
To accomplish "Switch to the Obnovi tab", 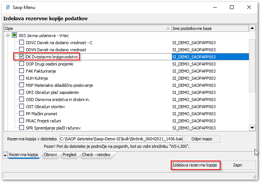I will [50, 155].
